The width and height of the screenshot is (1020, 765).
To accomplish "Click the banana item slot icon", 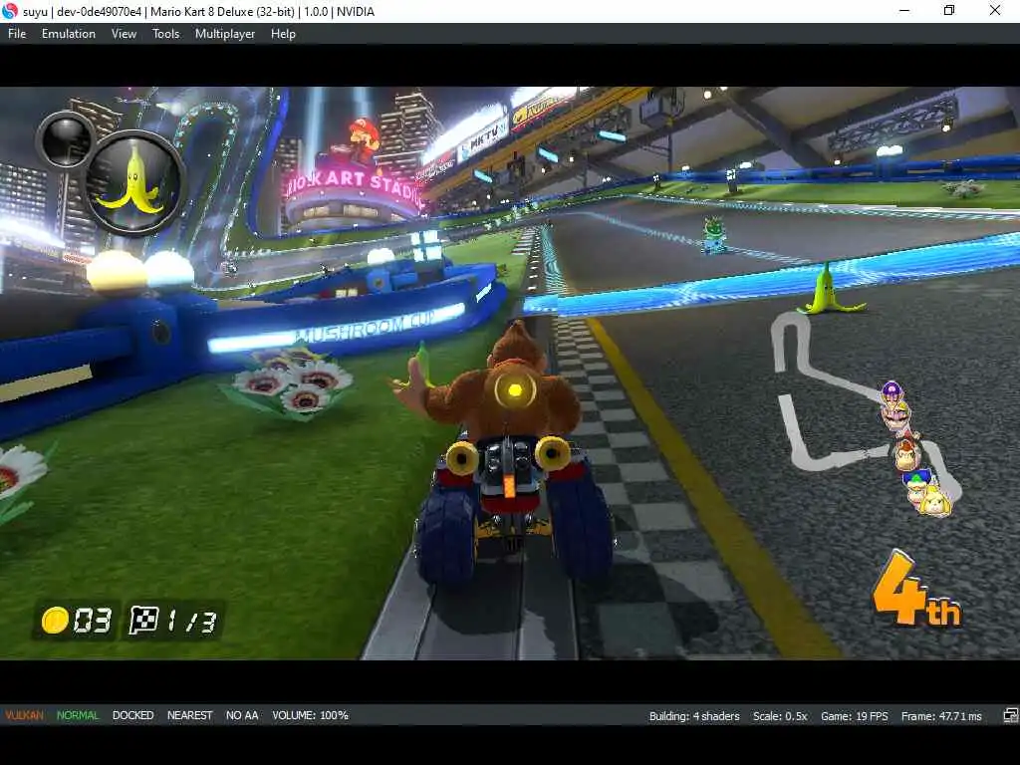I will point(135,182).
